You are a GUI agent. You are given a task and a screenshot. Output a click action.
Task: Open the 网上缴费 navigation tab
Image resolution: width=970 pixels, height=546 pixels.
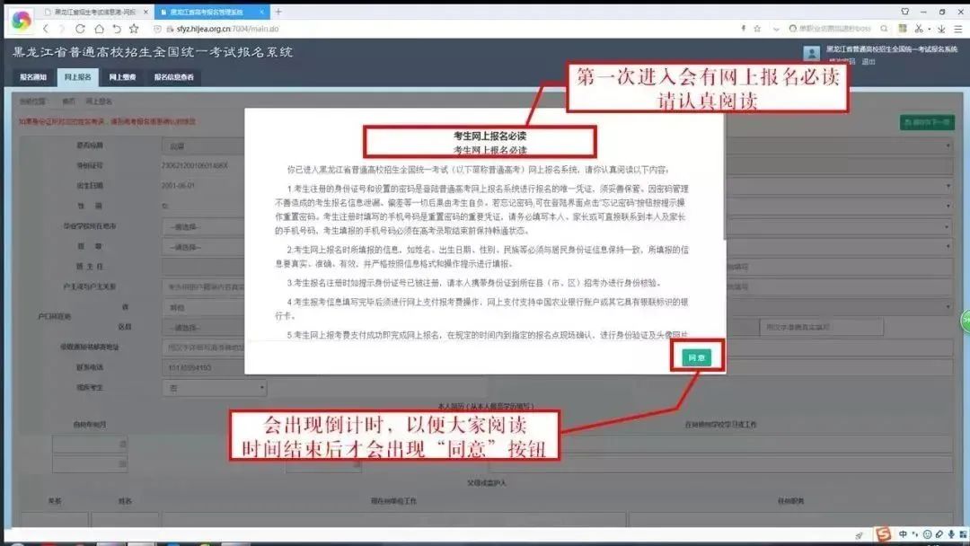pyautogui.click(x=122, y=77)
